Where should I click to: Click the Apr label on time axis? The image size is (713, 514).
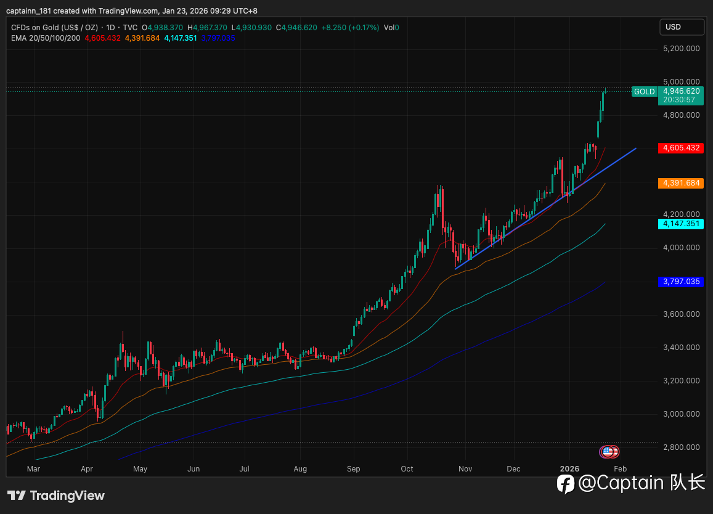point(86,469)
